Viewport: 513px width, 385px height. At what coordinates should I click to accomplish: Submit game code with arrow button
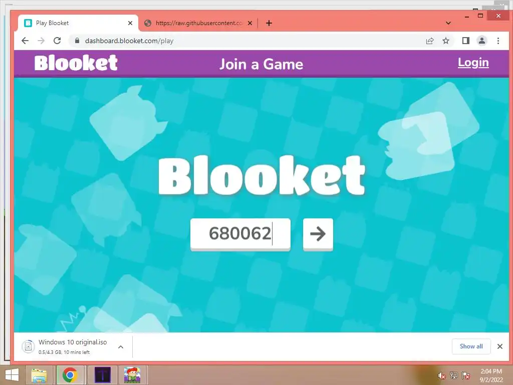tap(318, 234)
